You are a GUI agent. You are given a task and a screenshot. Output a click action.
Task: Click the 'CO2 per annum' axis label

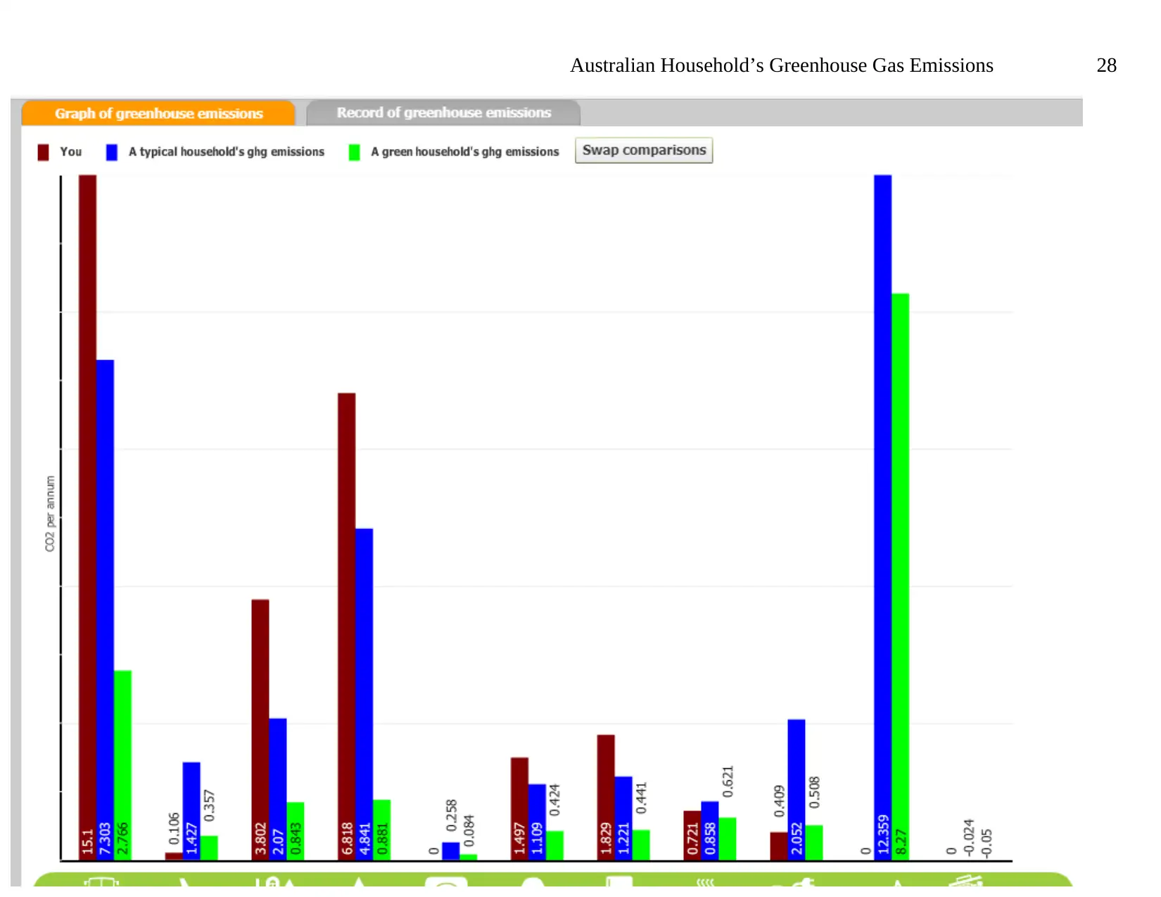click(50, 514)
